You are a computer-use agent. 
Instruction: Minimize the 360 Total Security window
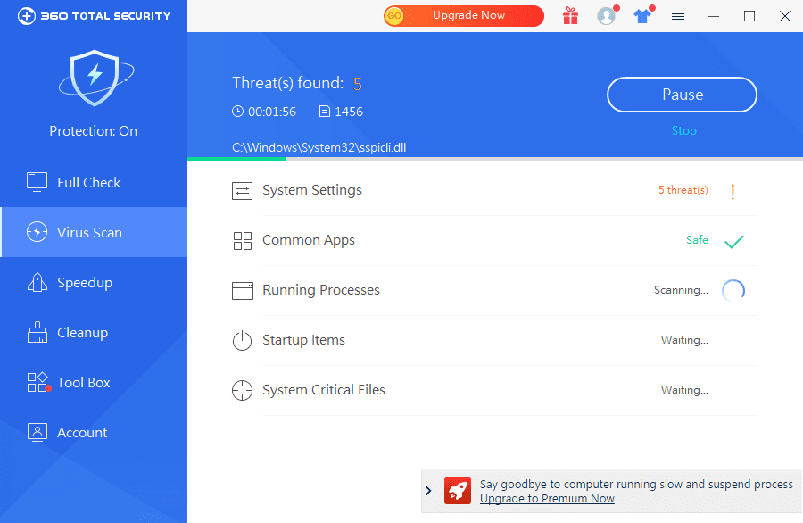click(714, 16)
